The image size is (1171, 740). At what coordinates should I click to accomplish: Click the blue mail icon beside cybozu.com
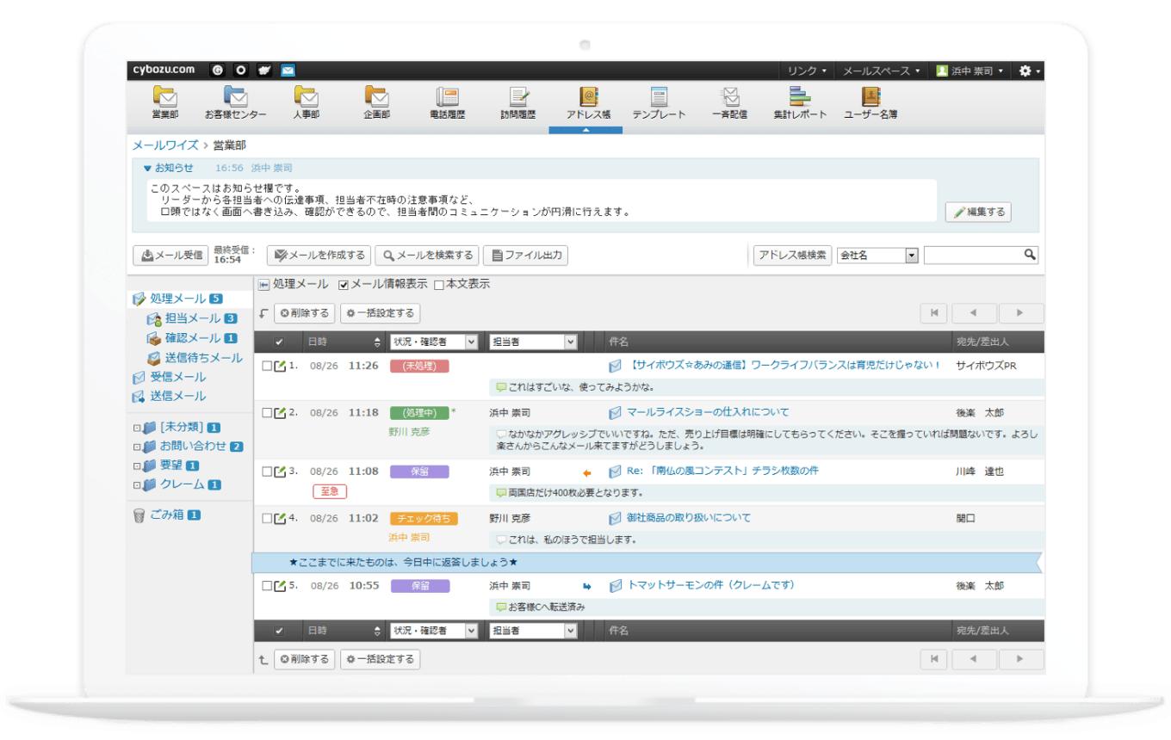pyautogui.click(x=288, y=71)
